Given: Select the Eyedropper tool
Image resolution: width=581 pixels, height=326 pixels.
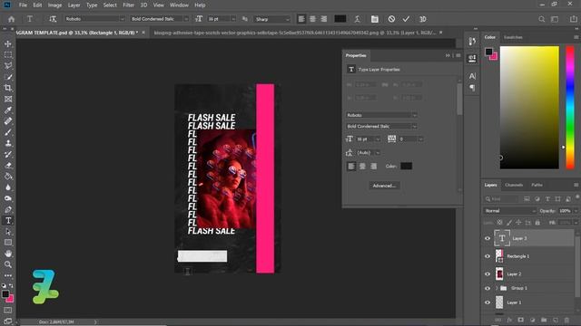Looking at the screenshot, I should coord(8,110).
